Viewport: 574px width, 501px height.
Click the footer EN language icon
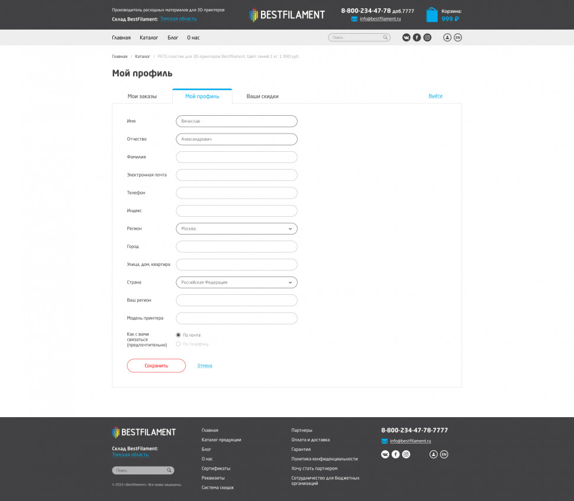click(444, 454)
